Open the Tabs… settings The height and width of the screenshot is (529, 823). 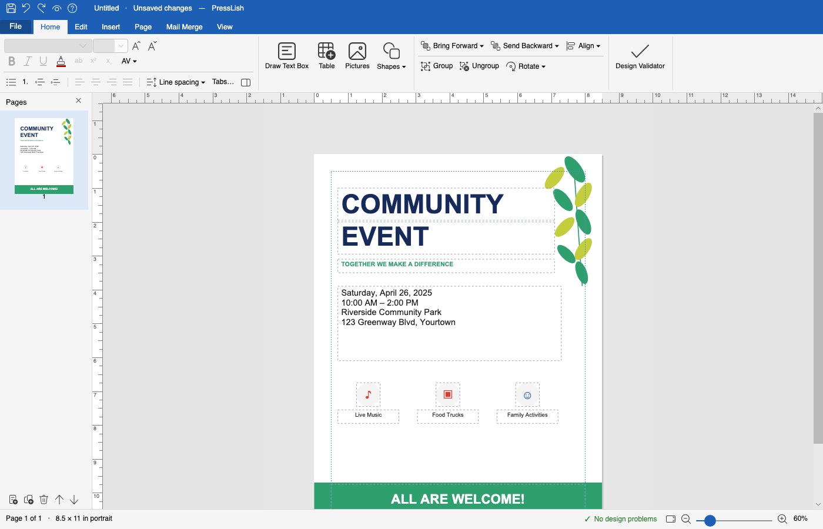click(x=223, y=82)
